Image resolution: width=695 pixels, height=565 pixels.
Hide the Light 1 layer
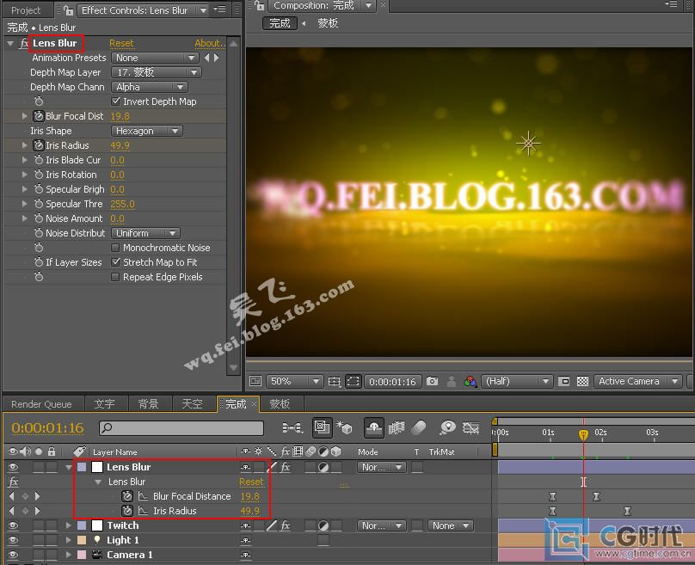coord(13,540)
